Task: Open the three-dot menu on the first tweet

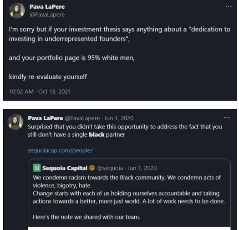Action: click(229, 6)
